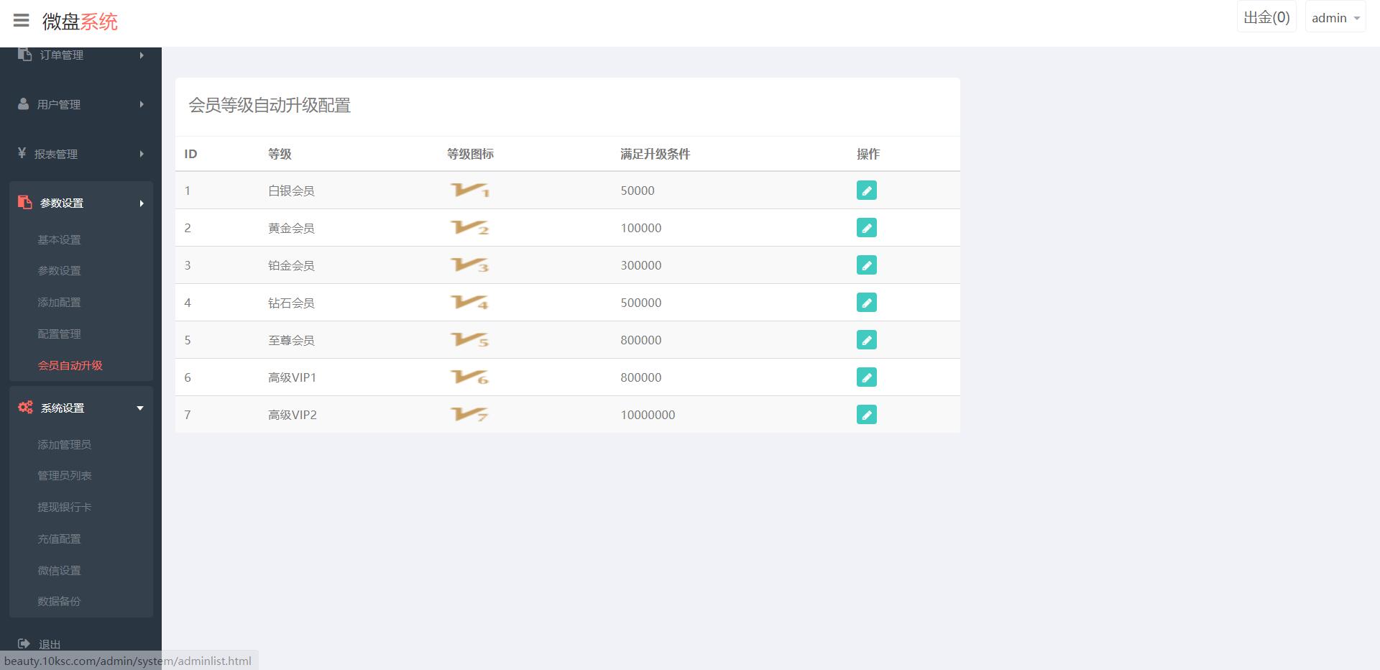
Task: Click the 报表管理 yen icon
Action: 22,153
